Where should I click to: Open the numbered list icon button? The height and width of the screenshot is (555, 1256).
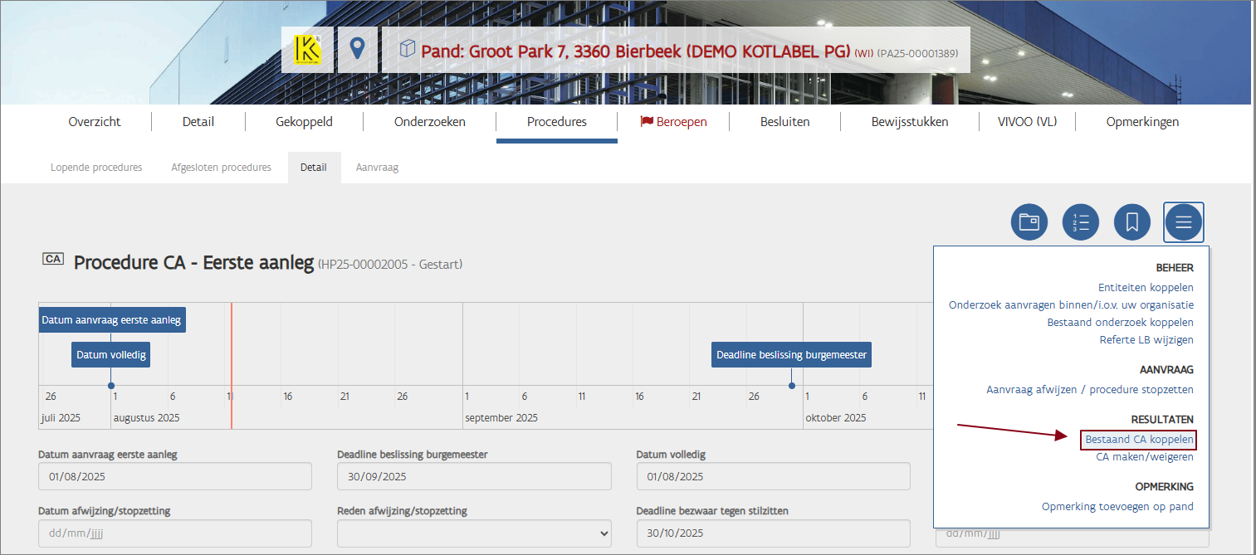(1081, 222)
